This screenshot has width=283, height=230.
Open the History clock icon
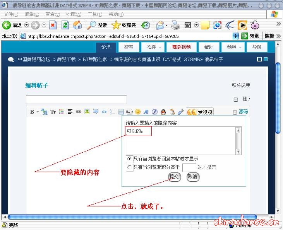146,25
